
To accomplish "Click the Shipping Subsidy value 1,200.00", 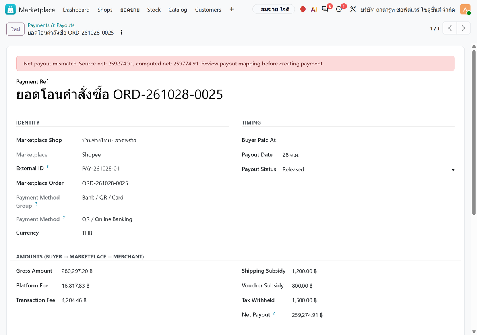I will point(304,271).
